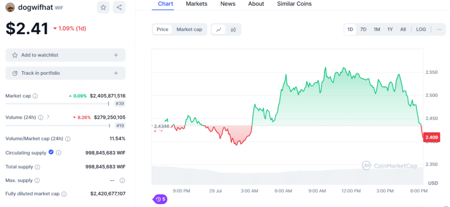Click the 11.54% ratio value

coord(117,139)
